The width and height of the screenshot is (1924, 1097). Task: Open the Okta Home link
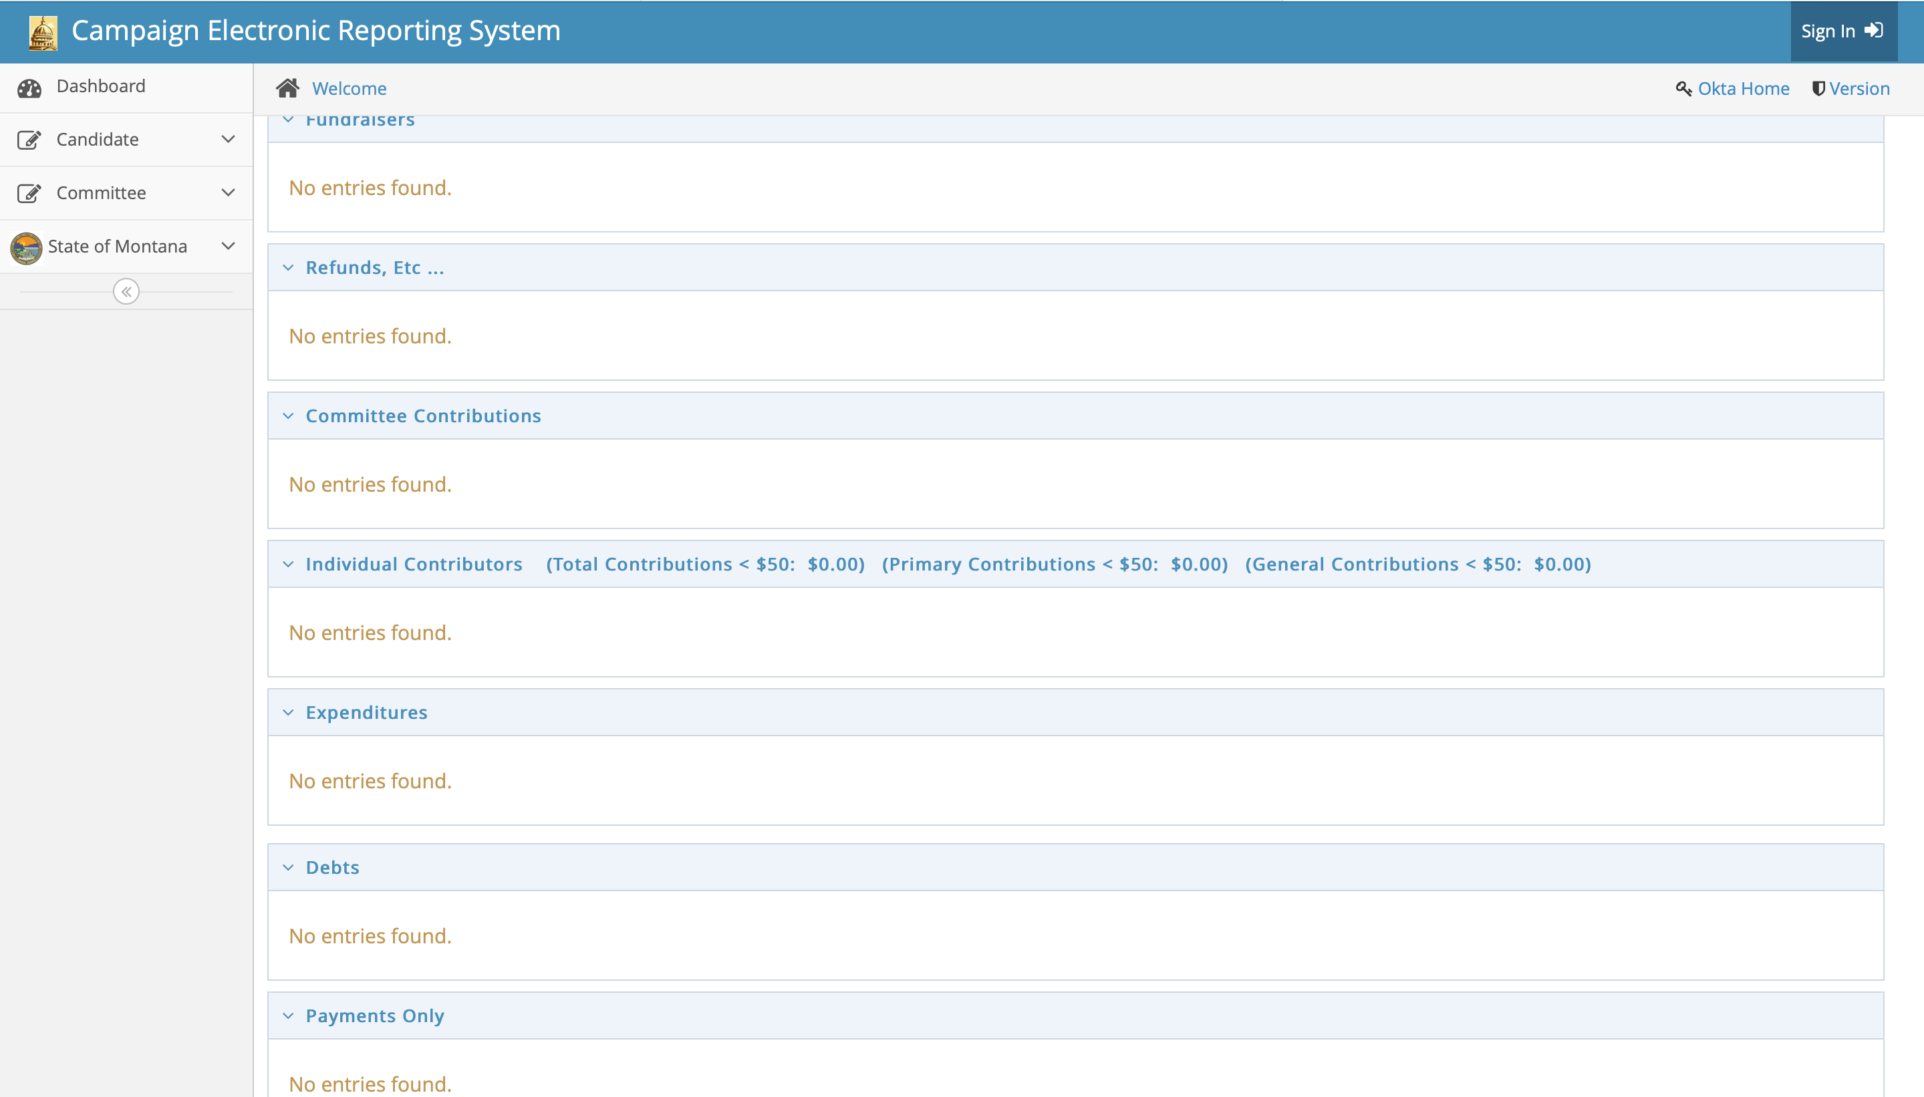(x=1742, y=89)
